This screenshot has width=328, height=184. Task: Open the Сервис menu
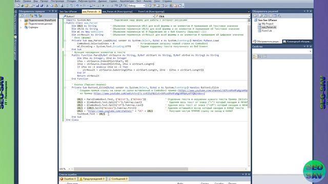click(x=113, y=1)
